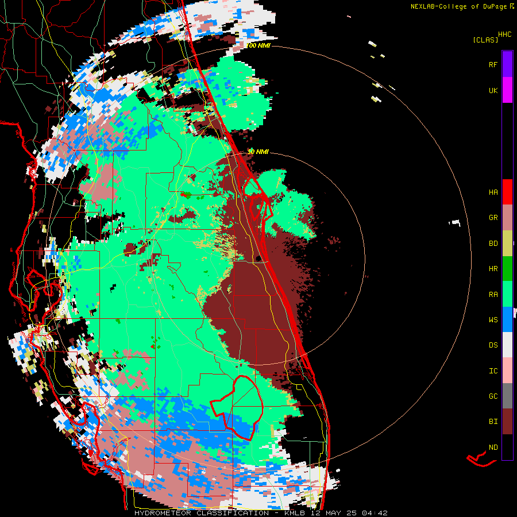Click the '04:42' timestamp text
Image resolution: width=517 pixels, height=517 pixels.
point(375,513)
